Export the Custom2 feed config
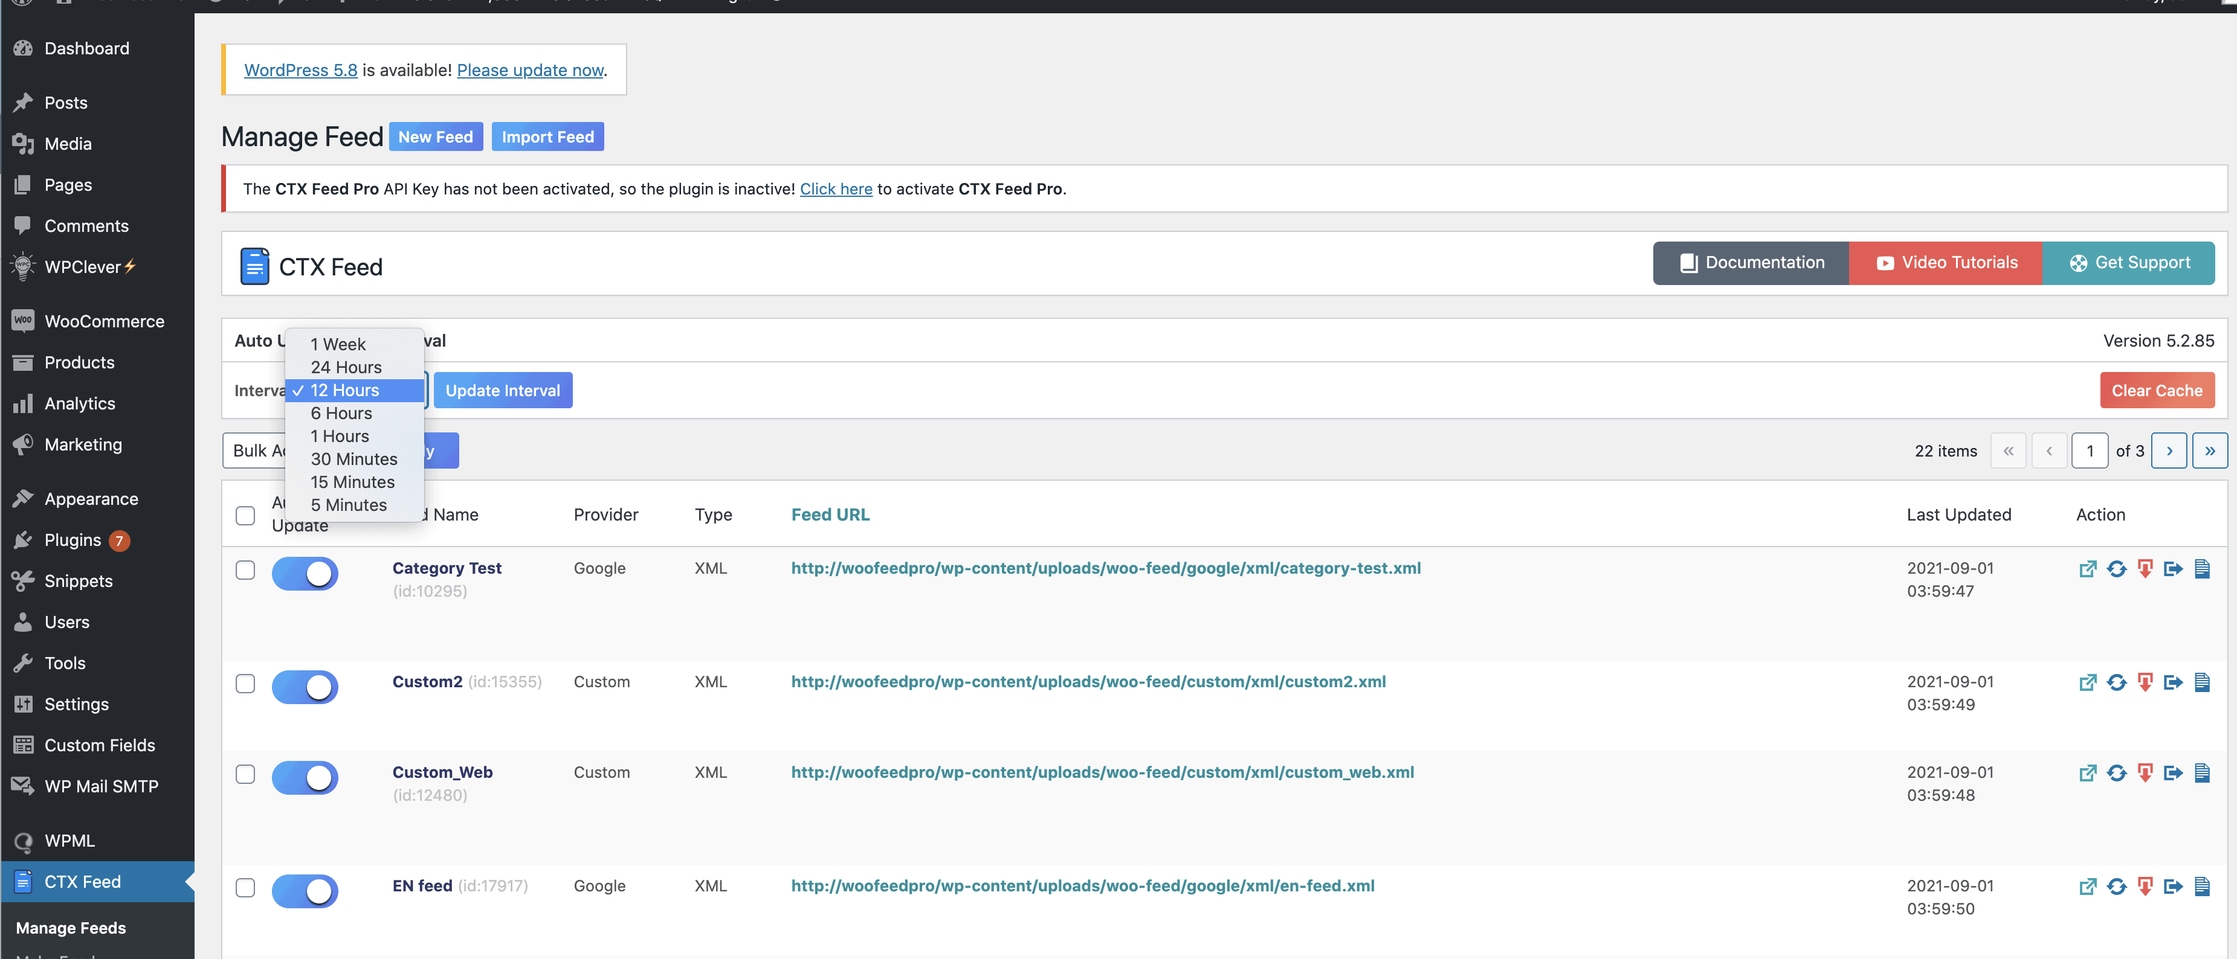 pos(2174,683)
